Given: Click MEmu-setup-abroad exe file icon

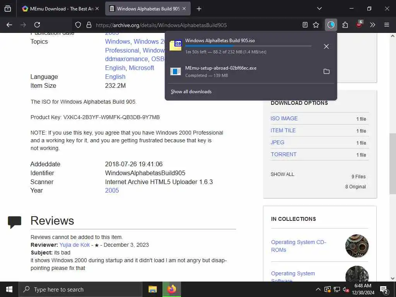Looking at the screenshot, I should [x=176, y=72].
